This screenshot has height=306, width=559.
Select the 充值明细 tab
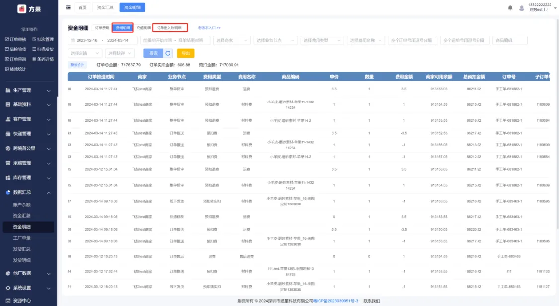[143, 28]
